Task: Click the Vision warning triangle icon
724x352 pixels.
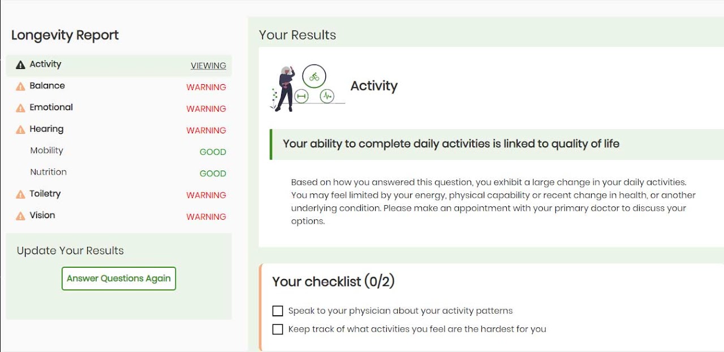Action: click(21, 216)
